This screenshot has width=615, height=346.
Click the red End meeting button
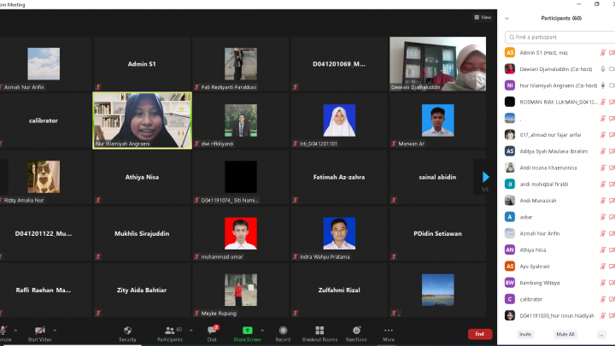point(479,334)
